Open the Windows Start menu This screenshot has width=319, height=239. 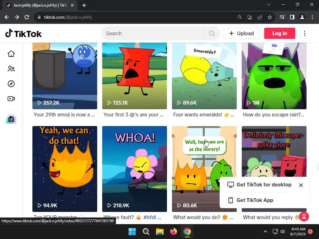click(x=132, y=232)
